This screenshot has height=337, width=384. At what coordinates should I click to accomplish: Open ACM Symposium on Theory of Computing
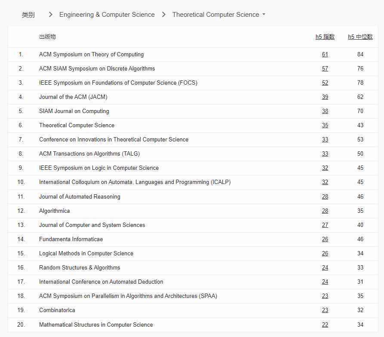pos(91,54)
